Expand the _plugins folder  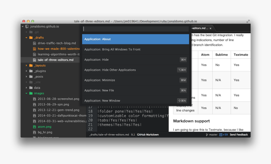(x=26, y=71)
